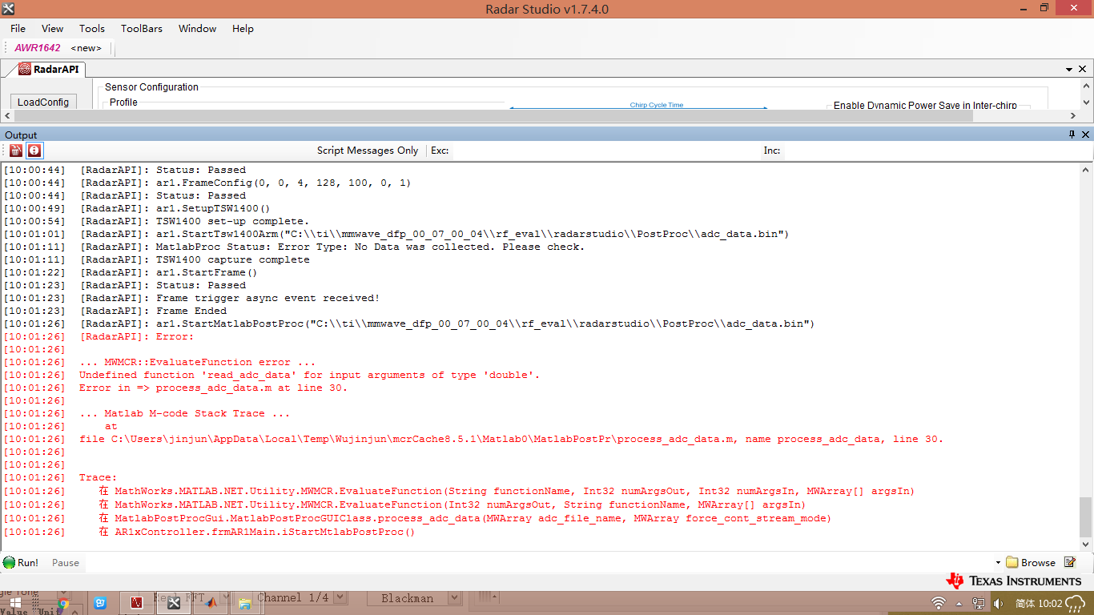This screenshot has height=615, width=1094.
Task: Click the cloud icon in system tray
Action: (x=1075, y=603)
